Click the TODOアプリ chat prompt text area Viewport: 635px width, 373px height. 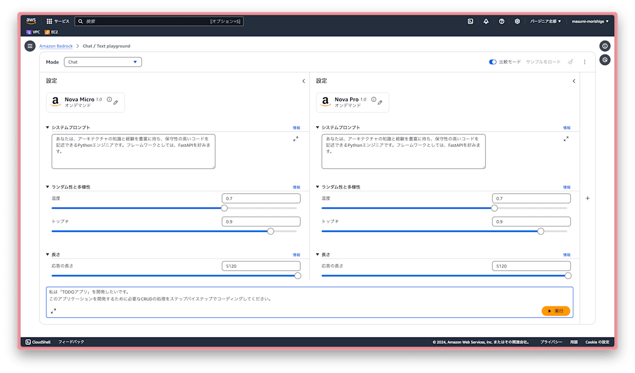point(310,302)
